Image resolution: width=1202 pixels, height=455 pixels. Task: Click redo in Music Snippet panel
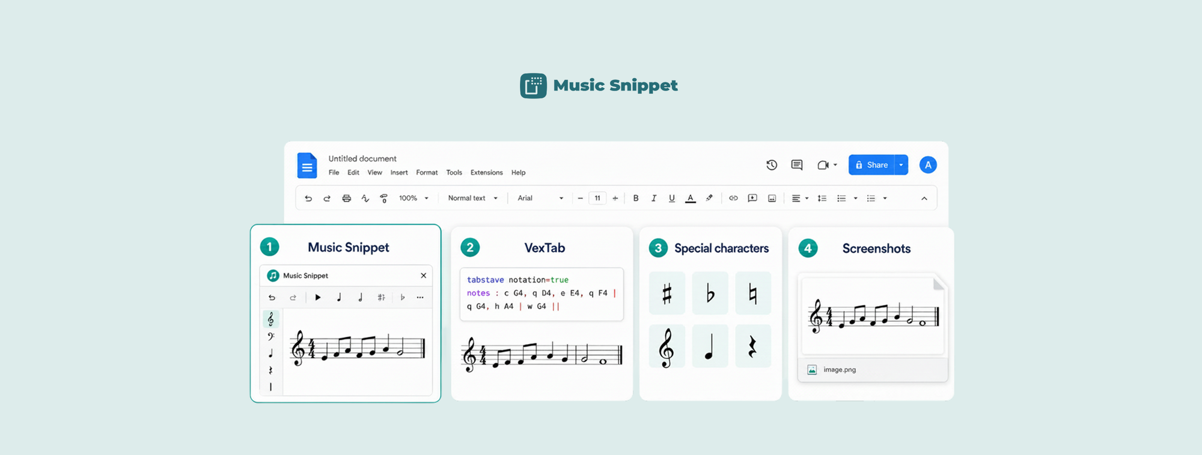[293, 298]
